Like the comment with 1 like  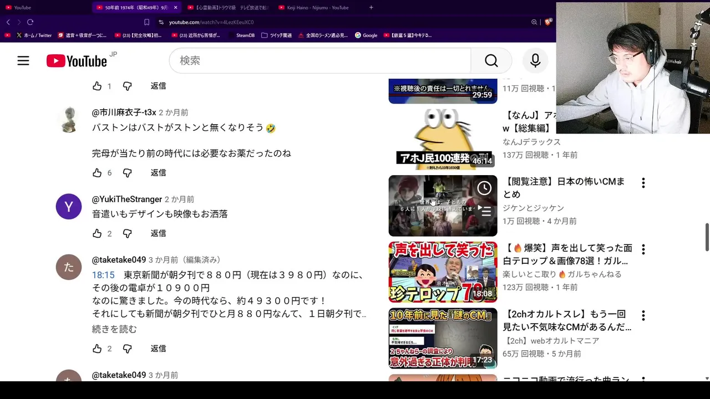[97, 86]
